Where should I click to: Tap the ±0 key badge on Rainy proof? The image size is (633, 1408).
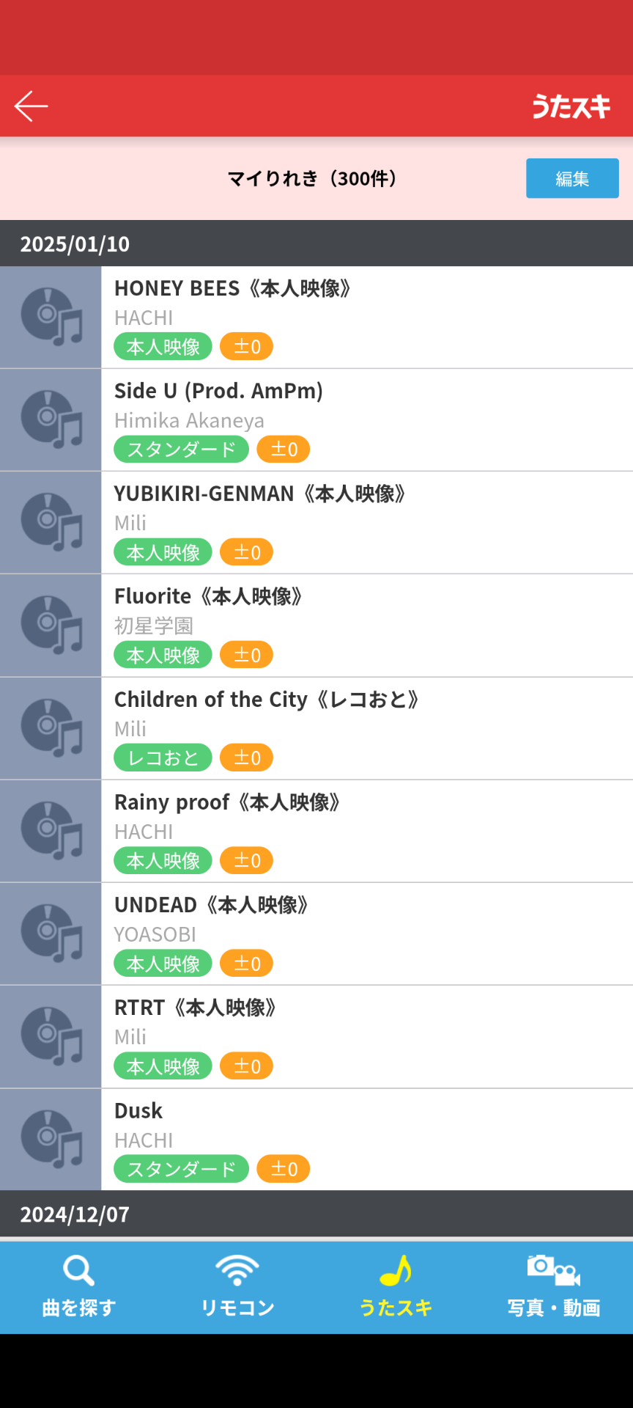246,860
